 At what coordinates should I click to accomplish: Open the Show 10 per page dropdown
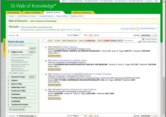click(x=28, y=116)
